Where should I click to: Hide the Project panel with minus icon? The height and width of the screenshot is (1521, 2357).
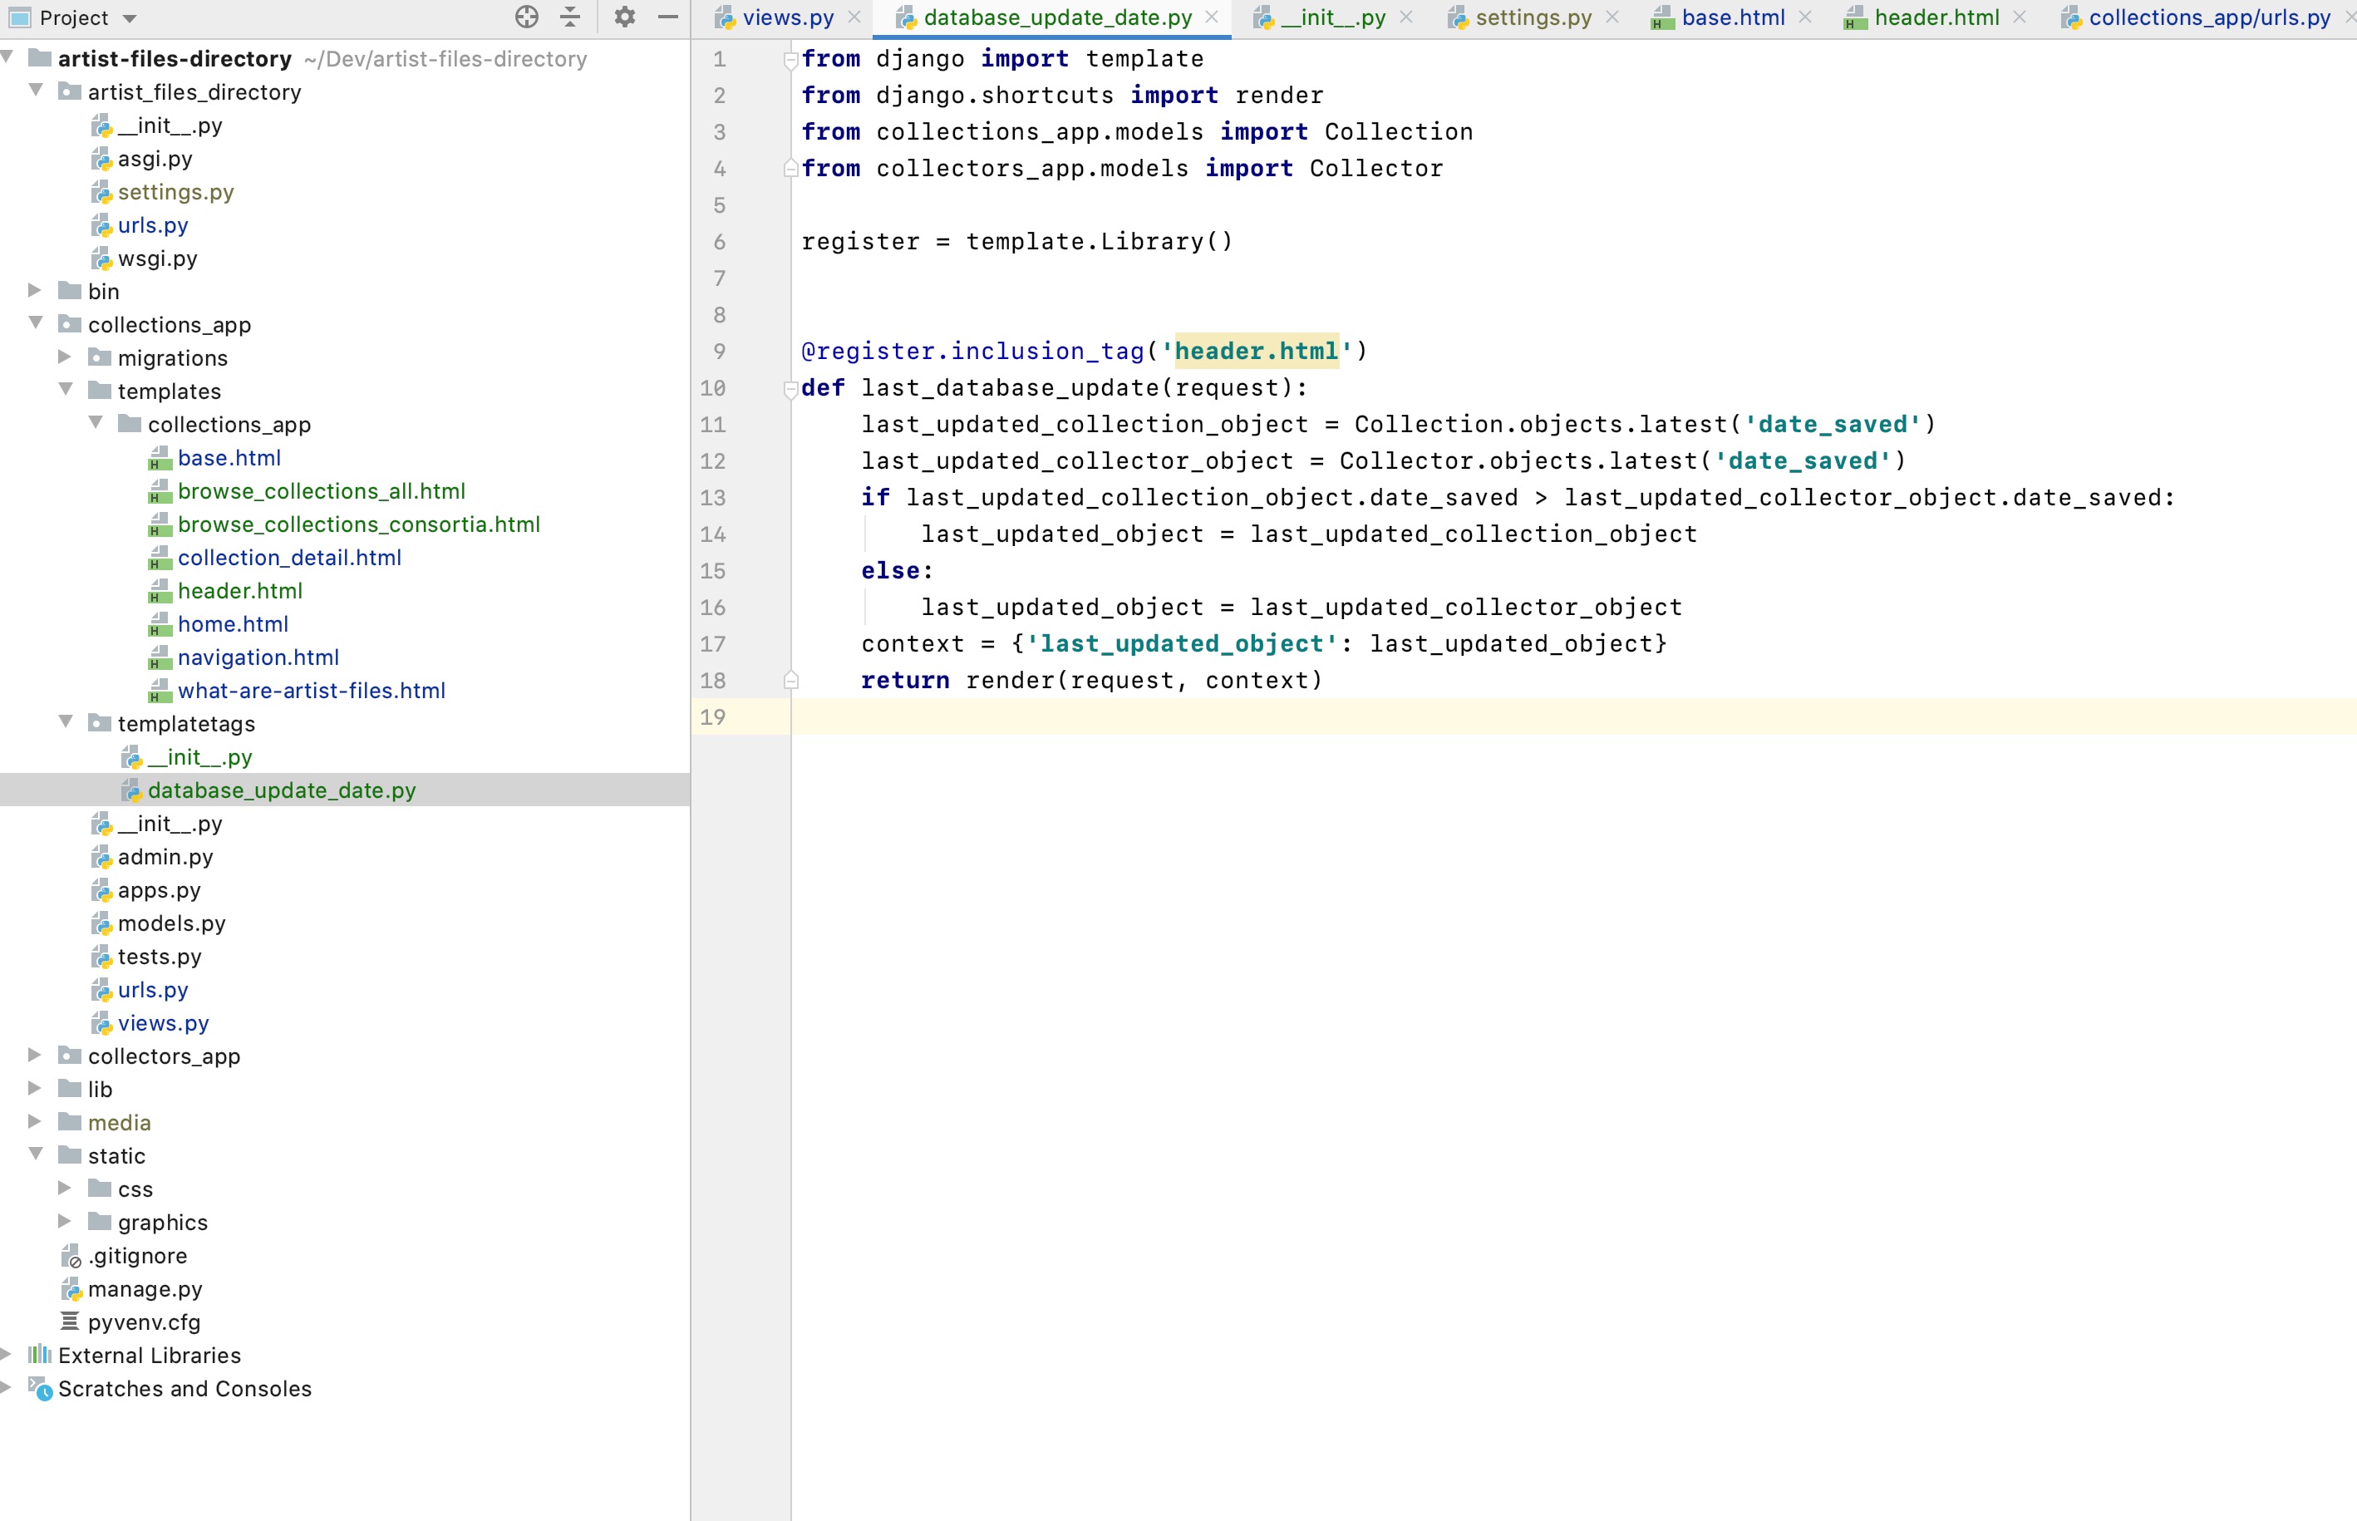coord(667,17)
